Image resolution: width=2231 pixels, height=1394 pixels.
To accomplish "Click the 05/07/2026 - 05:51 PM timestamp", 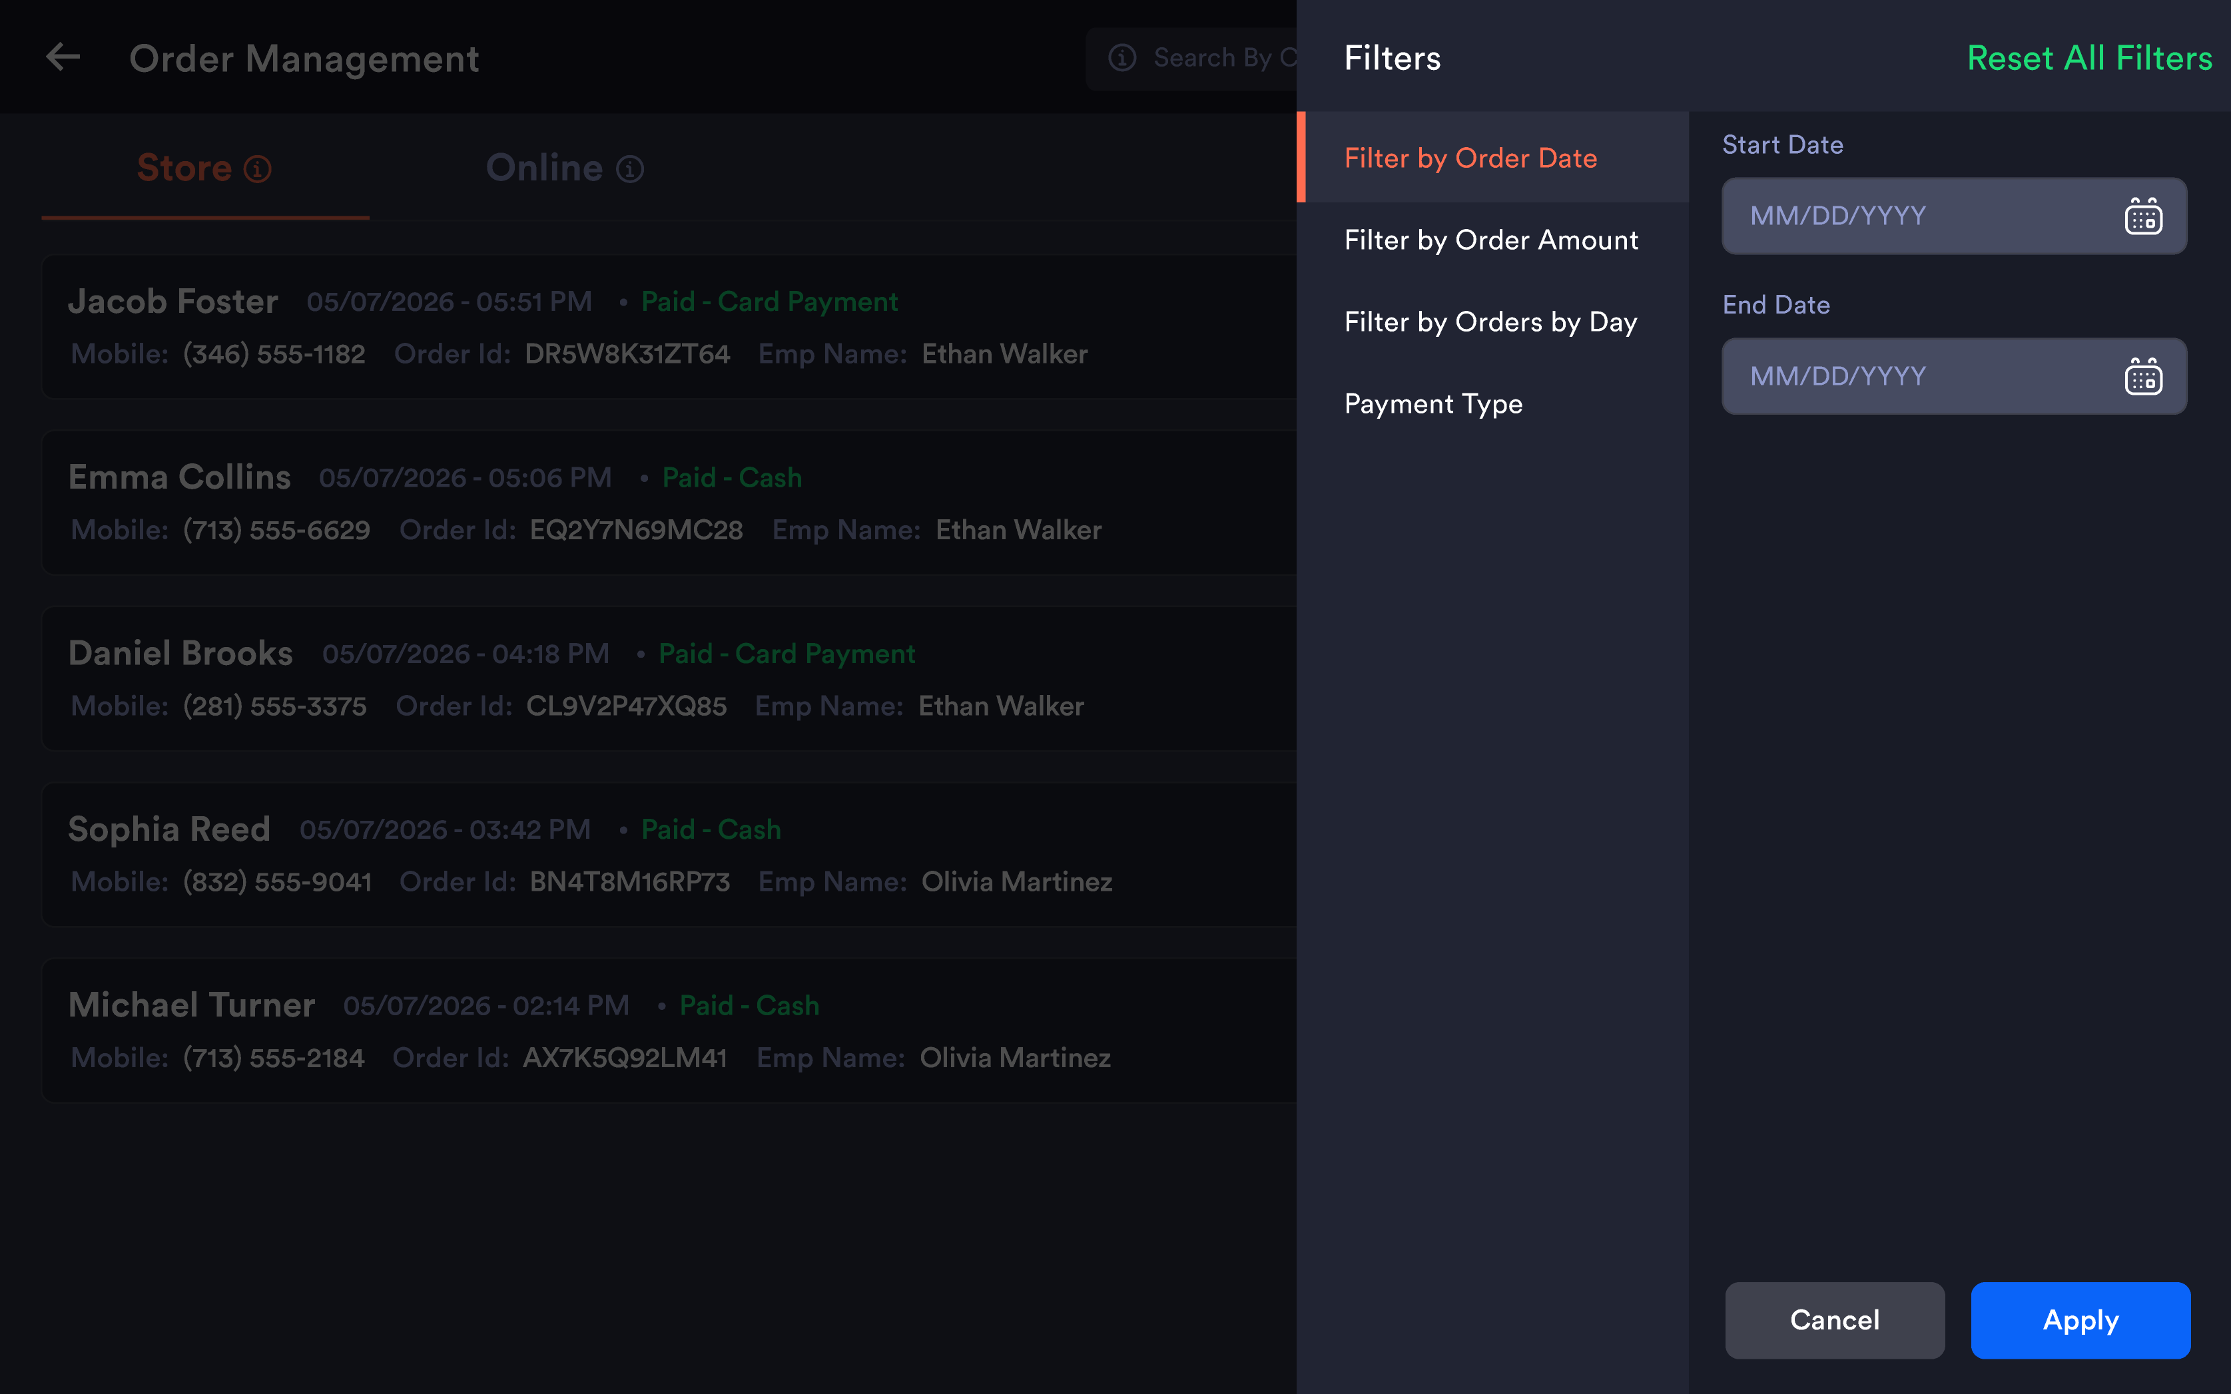I will (x=449, y=302).
